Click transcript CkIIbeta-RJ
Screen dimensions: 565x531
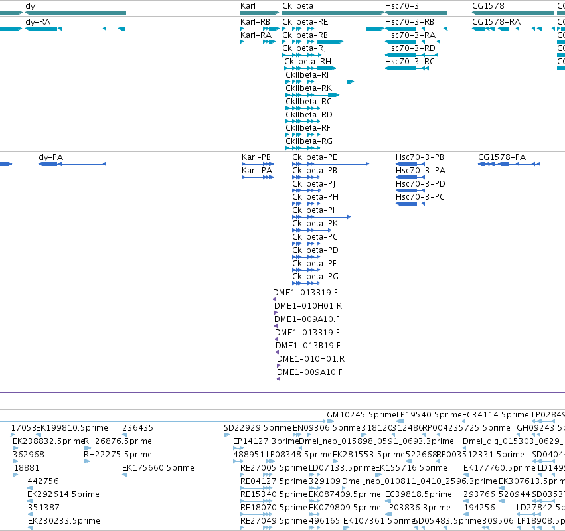click(x=304, y=48)
